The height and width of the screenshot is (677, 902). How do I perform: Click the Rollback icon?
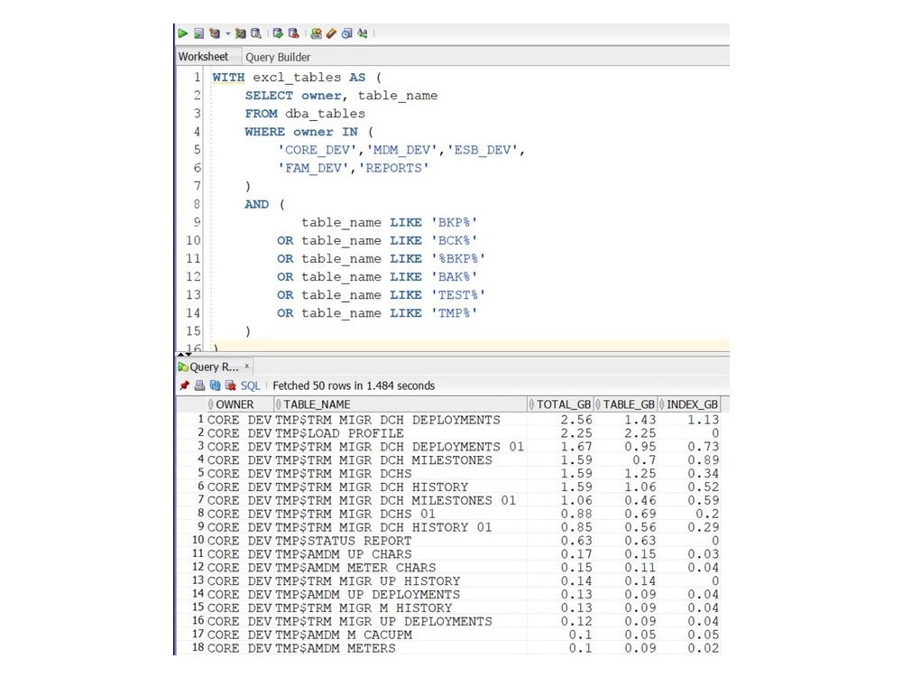click(293, 33)
